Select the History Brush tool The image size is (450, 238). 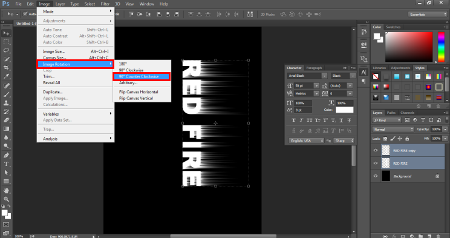click(x=6, y=111)
